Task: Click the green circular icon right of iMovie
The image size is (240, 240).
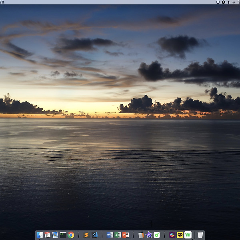Action: (x=157, y=235)
